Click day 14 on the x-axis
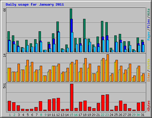 [x=67, y=115]
